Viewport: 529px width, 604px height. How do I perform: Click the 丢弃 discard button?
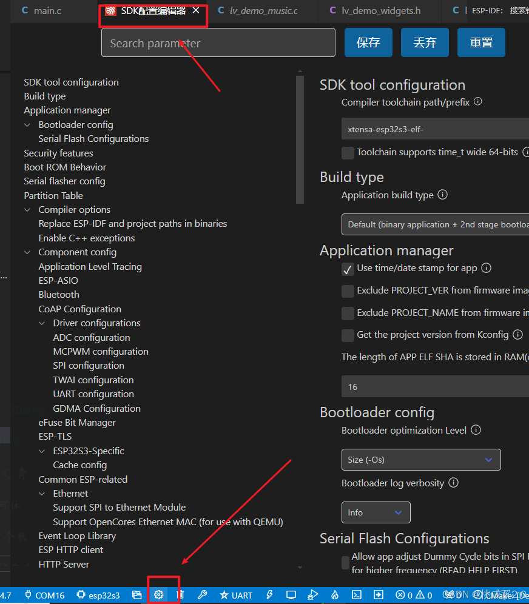click(x=425, y=42)
